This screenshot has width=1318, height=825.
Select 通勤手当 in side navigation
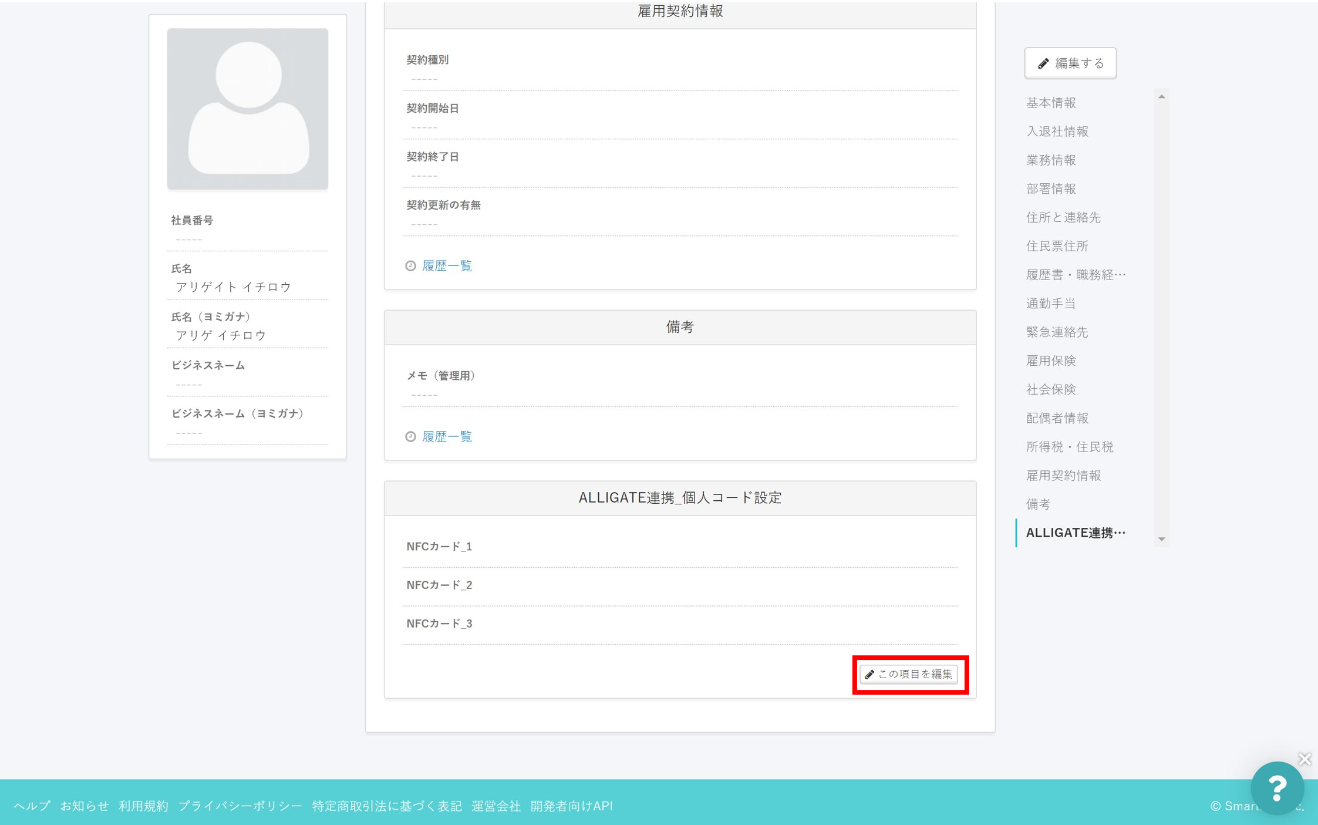(x=1051, y=304)
